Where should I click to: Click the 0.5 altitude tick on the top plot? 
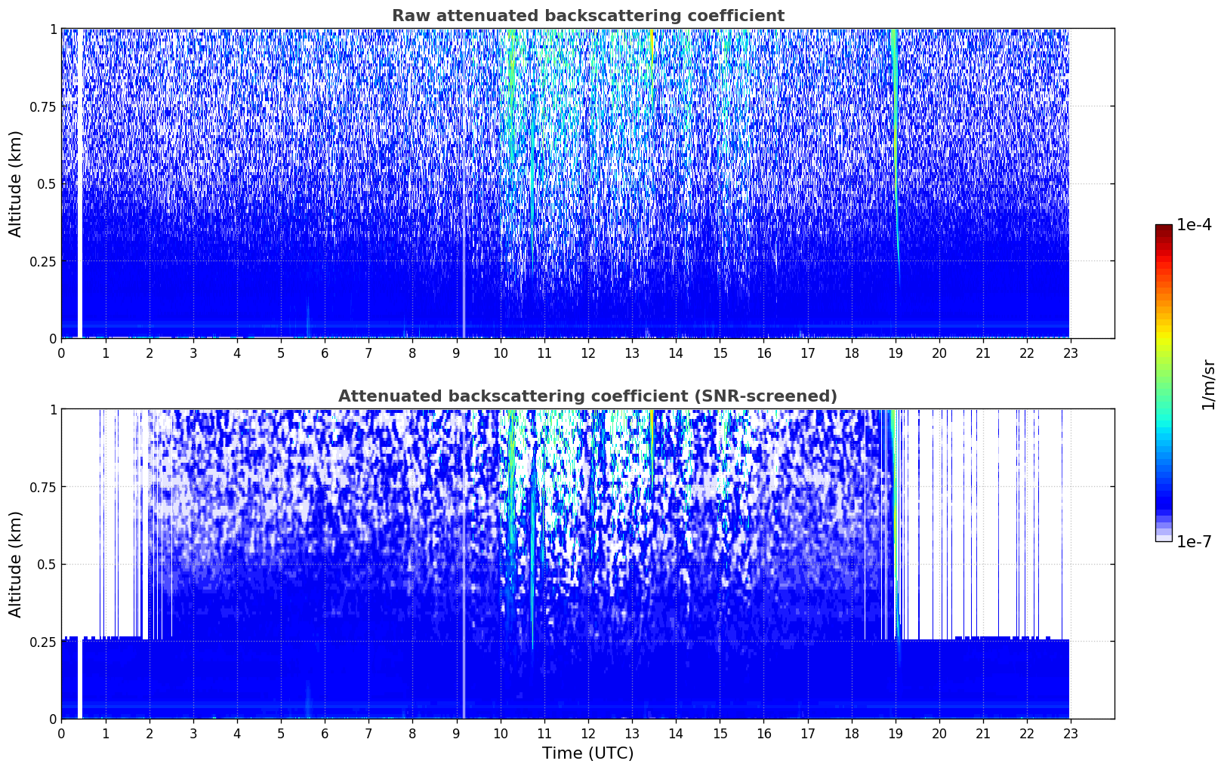pyautogui.click(x=47, y=183)
